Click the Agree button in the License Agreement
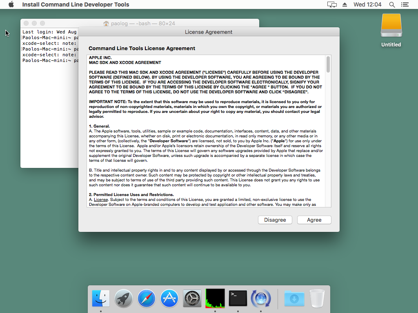 coord(314,220)
